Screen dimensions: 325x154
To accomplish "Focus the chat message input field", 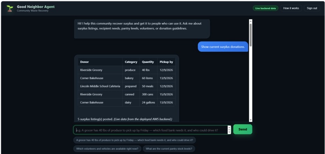I will tap(150, 130).
